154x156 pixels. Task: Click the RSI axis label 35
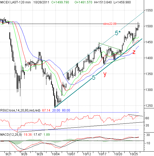point(147,126)
